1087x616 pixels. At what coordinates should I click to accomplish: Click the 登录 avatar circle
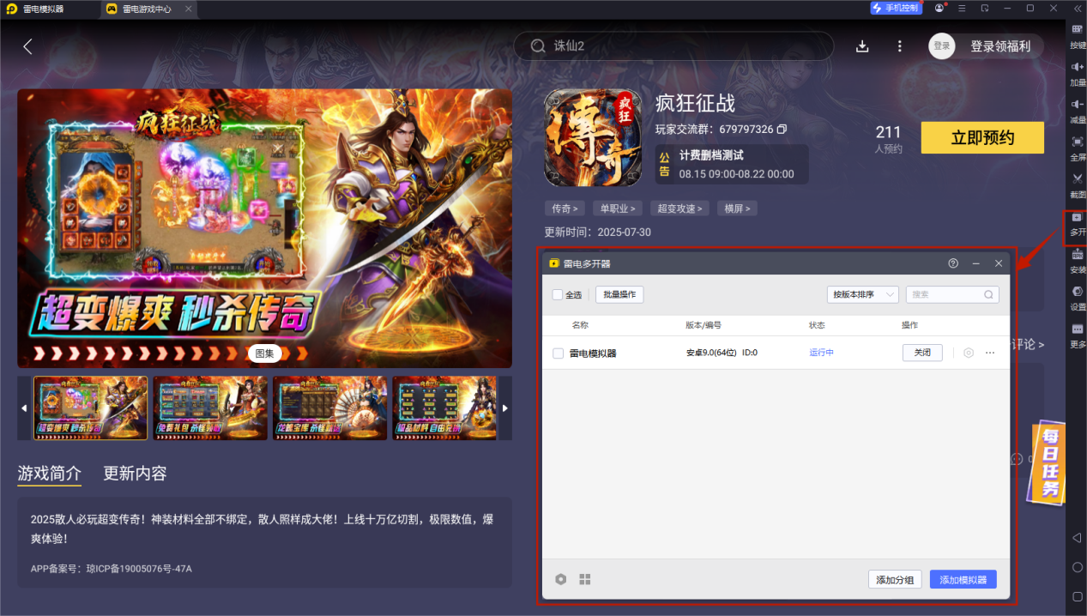point(942,46)
